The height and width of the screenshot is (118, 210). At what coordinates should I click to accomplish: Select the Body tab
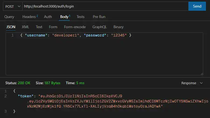tap(65, 17)
